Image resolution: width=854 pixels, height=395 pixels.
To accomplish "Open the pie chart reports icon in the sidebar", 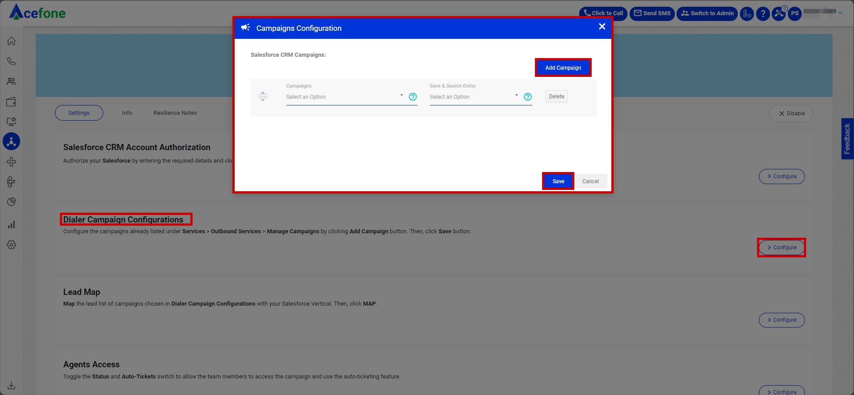I will coord(12,202).
